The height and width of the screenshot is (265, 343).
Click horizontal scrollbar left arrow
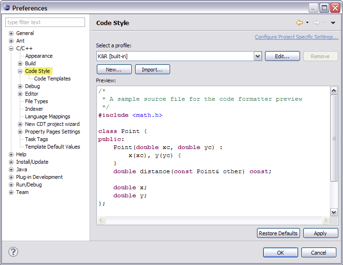click(101, 220)
